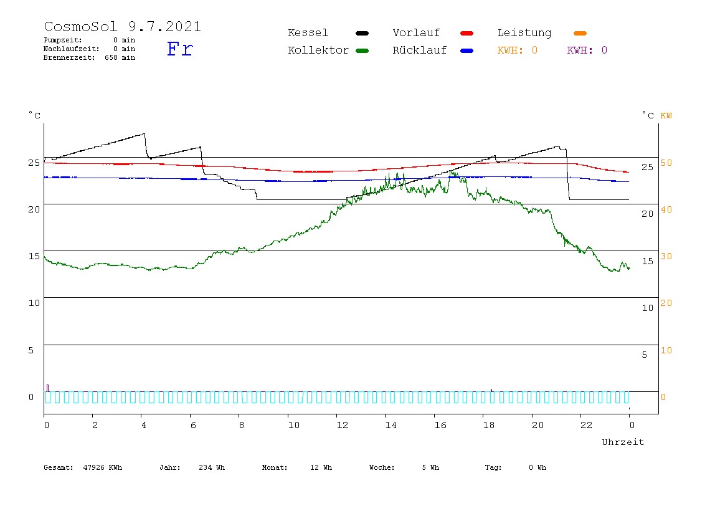Click the "Rücklauf" legend text
The width and height of the screenshot is (715, 506).
pos(420,50)
